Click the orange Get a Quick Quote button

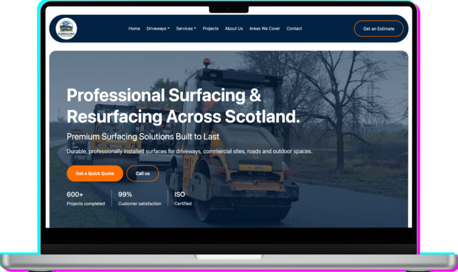95,173
